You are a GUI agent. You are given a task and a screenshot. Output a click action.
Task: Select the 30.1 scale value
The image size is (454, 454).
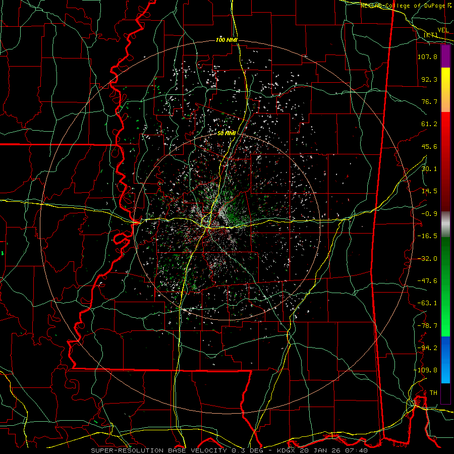(x=429, y=169)
